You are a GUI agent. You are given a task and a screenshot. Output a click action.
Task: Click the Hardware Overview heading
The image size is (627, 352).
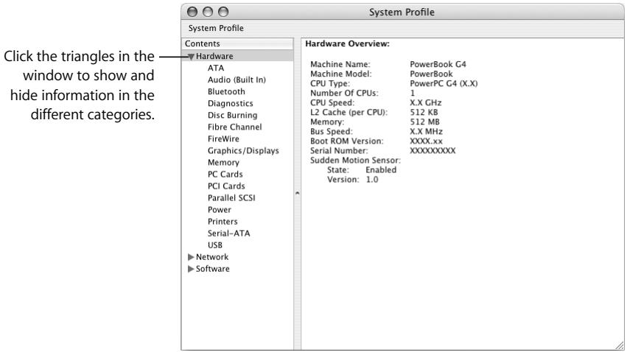point(347,43)
